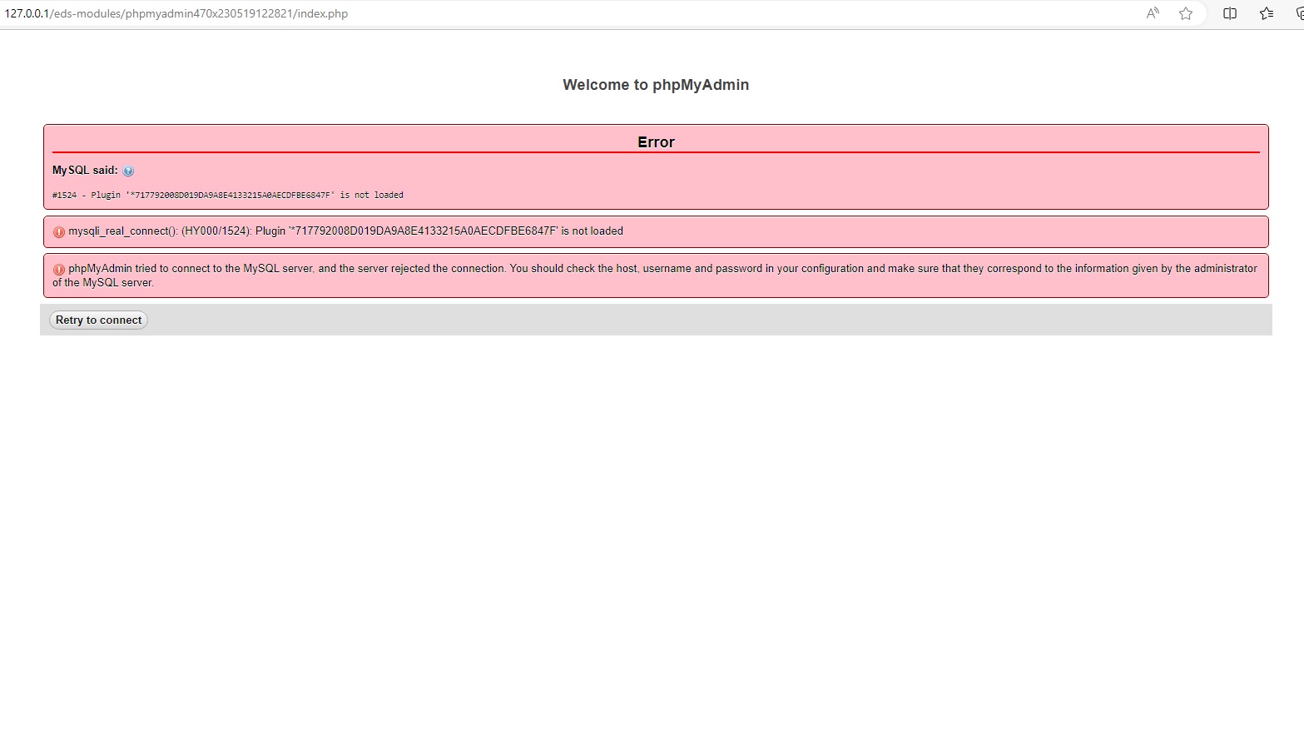This screenshot has width=1304, height=755.
Task: Click the error icon beside phpMyAdmin tried to connect
Action: pos(58,270)
